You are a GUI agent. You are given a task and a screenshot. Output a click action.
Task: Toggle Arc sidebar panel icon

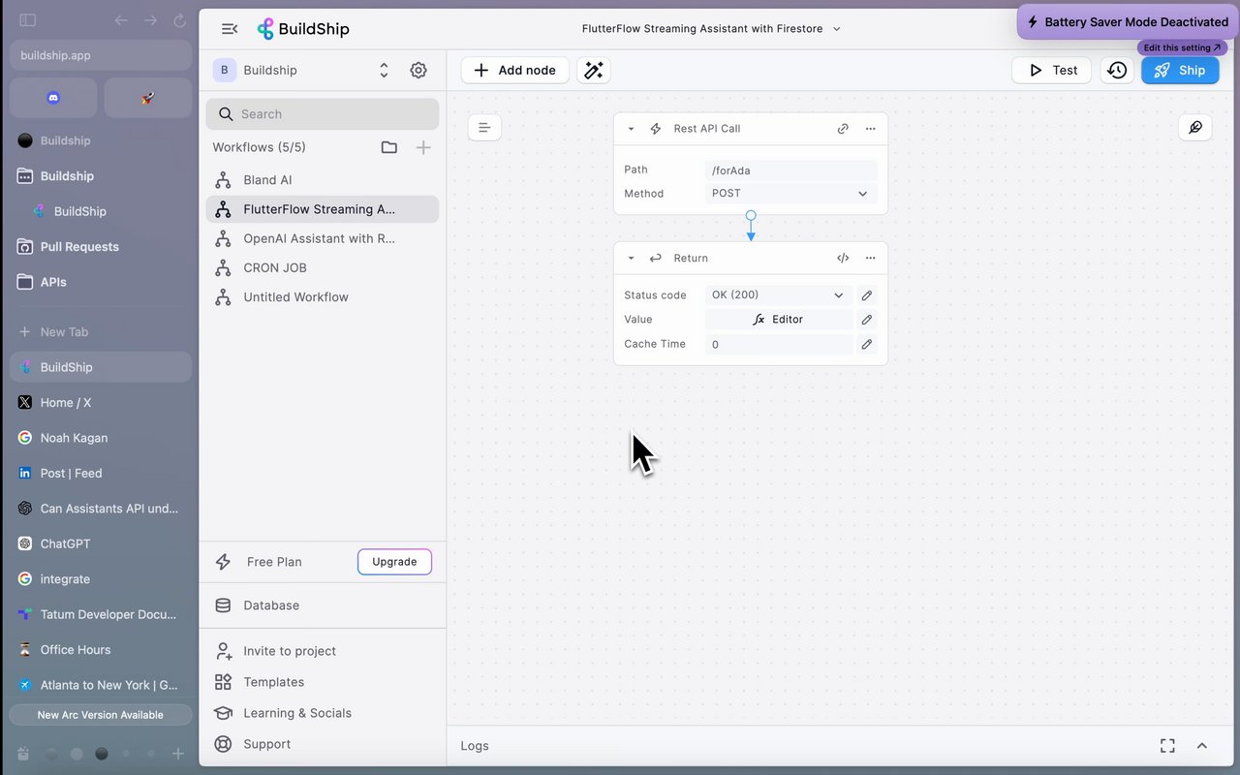[28, 20]
